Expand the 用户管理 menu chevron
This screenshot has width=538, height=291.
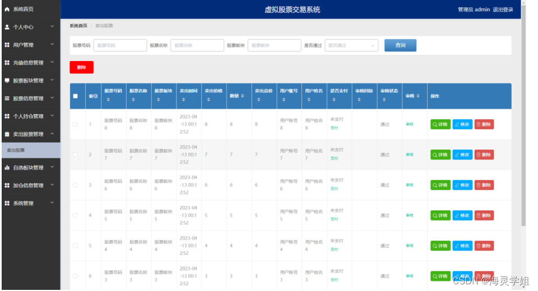[52, 44]
